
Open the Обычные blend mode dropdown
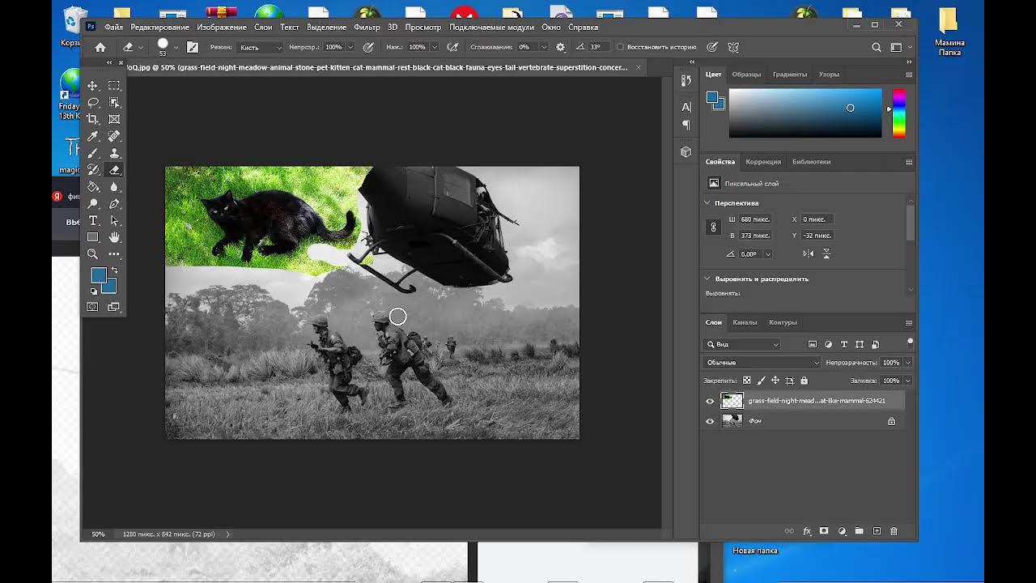click(x=762, y=362)
